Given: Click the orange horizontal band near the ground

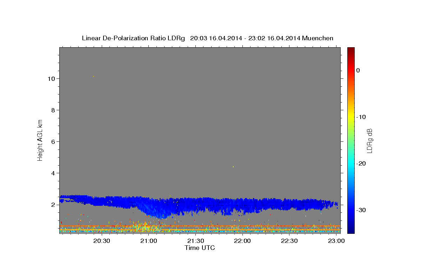Looking at the screenshot, I should tap(200, 226).
